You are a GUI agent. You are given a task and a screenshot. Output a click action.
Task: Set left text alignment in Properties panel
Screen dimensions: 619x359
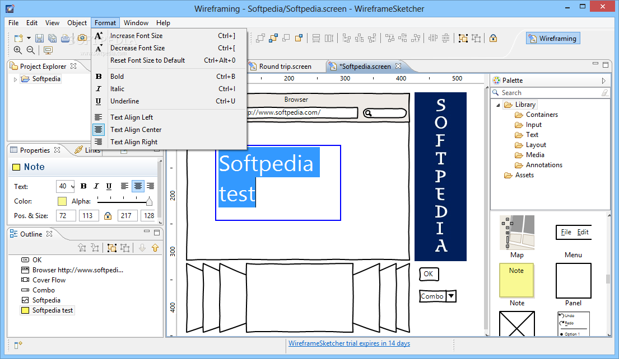pyautogui.click(x=124, y=186)
